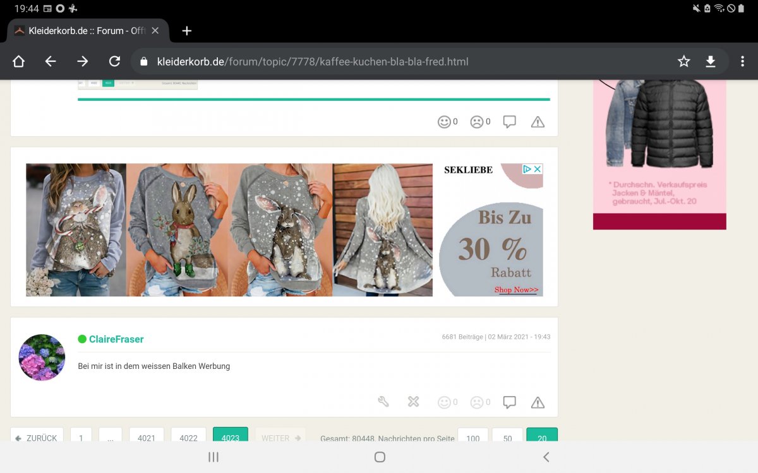Open a new browser tab

[186, 30]
